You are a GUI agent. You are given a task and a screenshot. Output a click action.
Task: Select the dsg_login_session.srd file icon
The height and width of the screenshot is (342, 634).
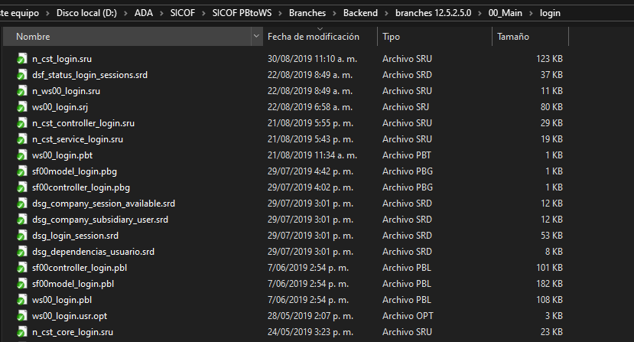click(22, 236)
